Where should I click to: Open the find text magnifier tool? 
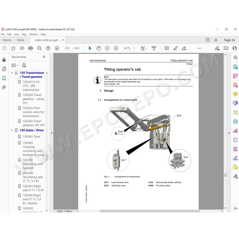[x=40, y=48]
